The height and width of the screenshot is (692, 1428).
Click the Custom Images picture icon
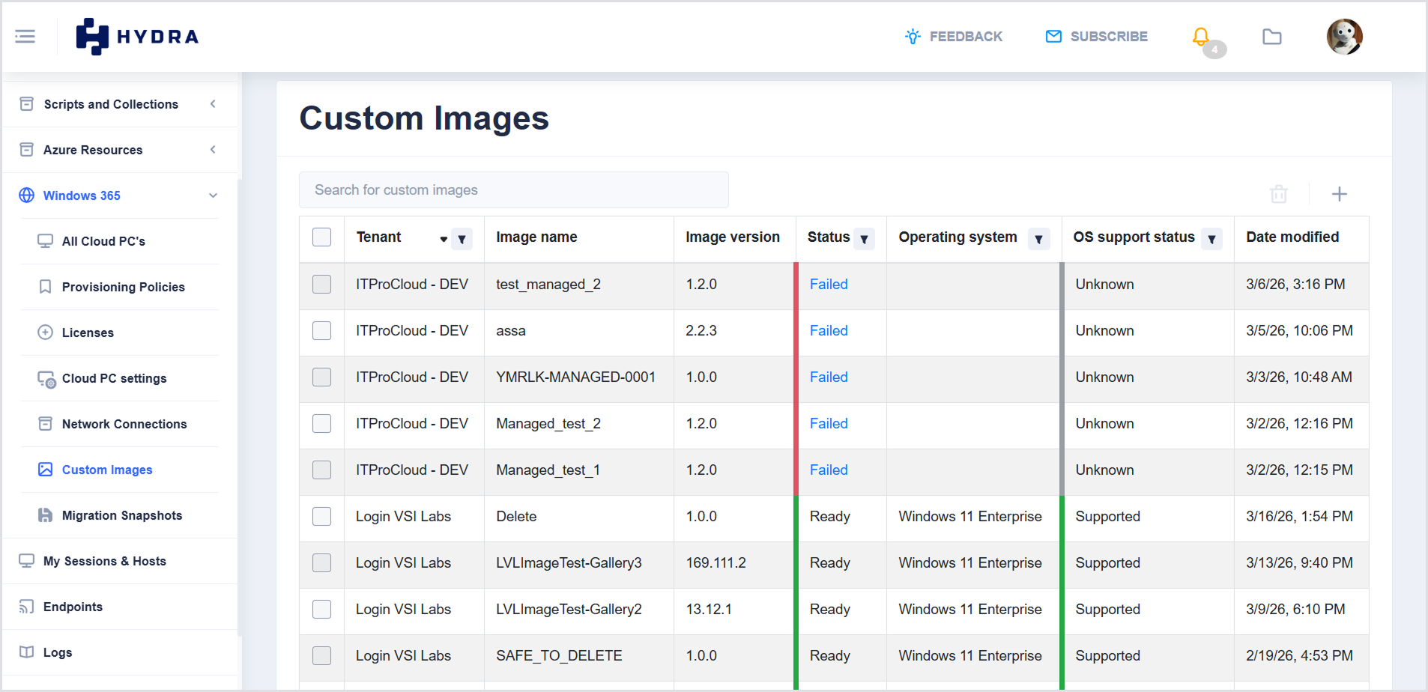(45, 470)
